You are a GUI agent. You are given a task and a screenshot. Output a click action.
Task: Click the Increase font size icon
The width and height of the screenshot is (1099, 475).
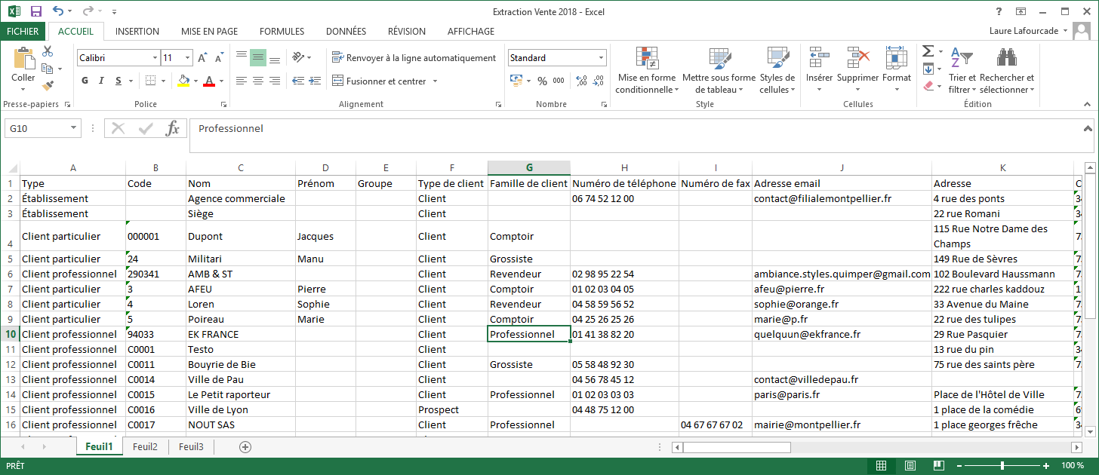pyautogui.click(x=202, y=58)
